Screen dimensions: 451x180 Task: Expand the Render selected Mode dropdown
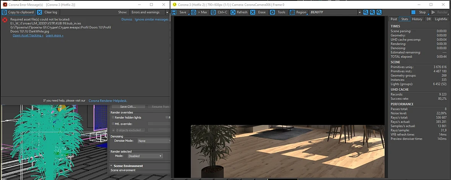click(145, 156)
